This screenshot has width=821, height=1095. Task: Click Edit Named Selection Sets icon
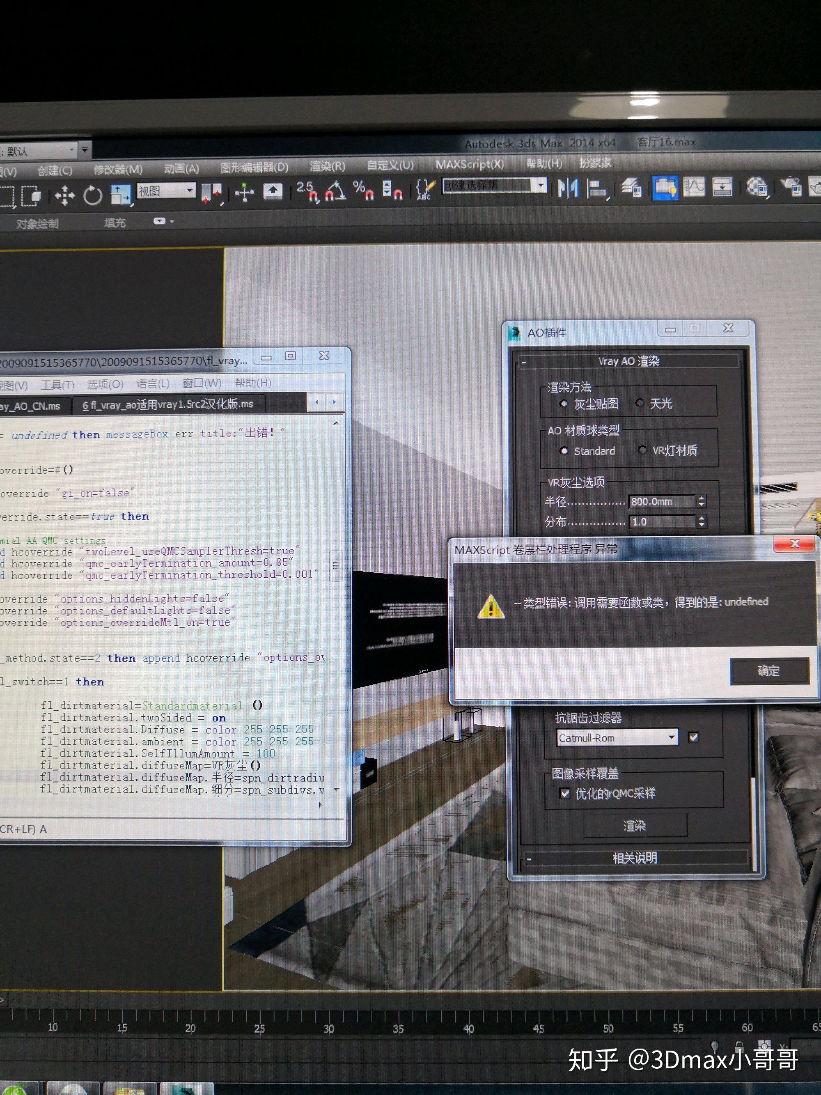tap(425, 189)
